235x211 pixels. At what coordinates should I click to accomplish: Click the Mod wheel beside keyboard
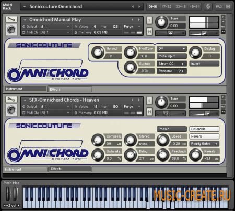click(16, 193)
